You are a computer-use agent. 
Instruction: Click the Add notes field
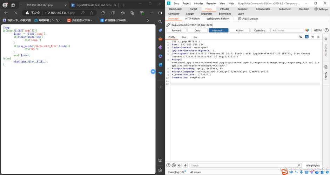point(287,30)
